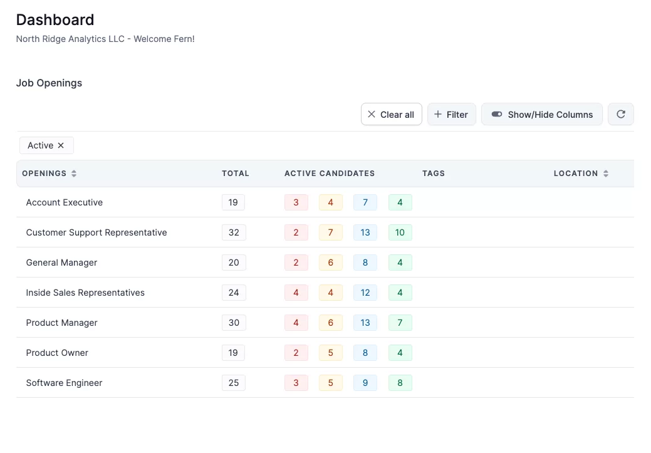Click blue badge 9 for Software Engineer
Screen dimensions: 651x453
365,383
